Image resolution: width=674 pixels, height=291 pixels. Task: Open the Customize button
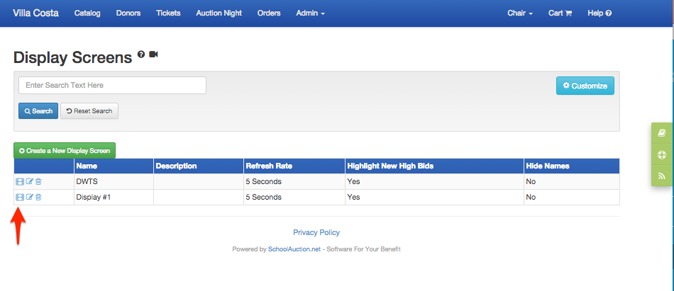pyautogui.click(x=585, y=86)
